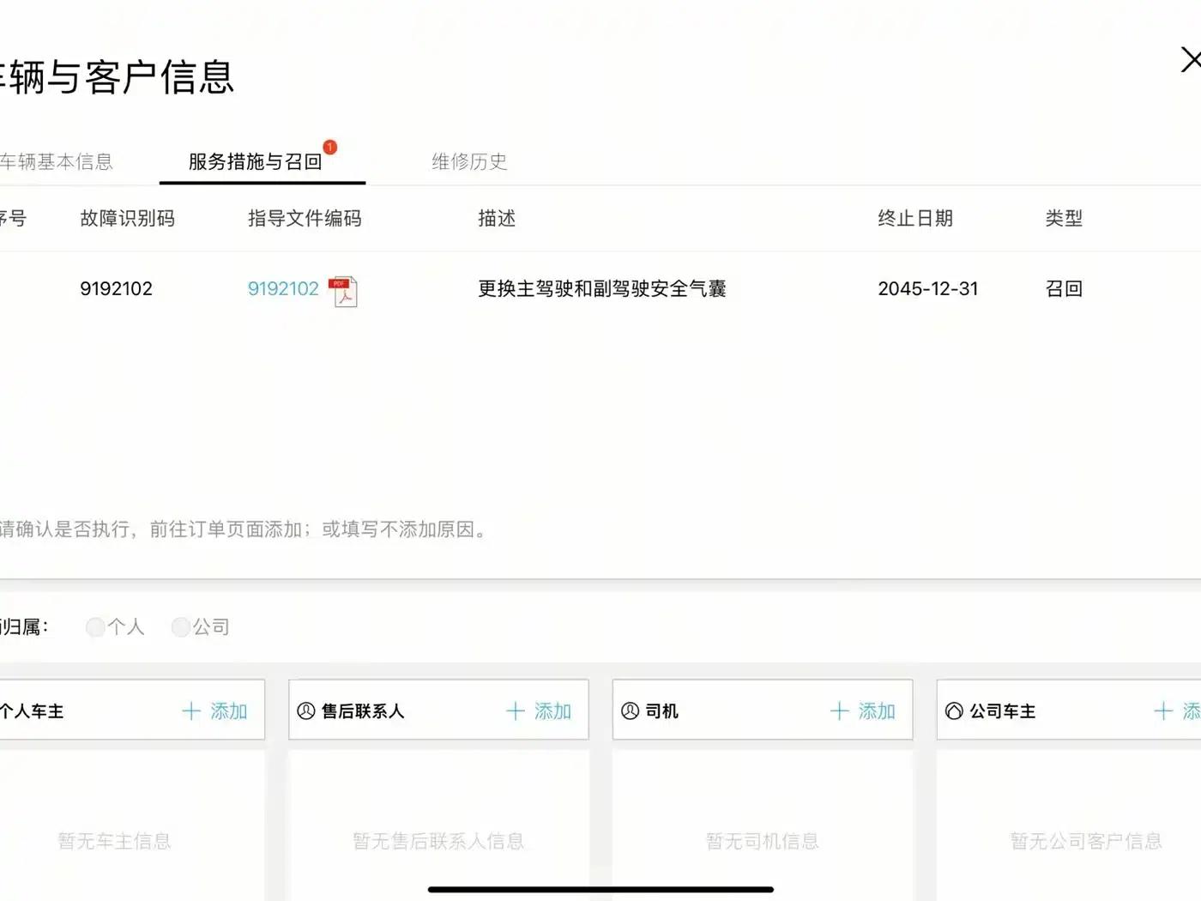Screen dimensions: 1201x901
Task: Close the vehicle and customer info dialog
Action: tap(1191, 60)
